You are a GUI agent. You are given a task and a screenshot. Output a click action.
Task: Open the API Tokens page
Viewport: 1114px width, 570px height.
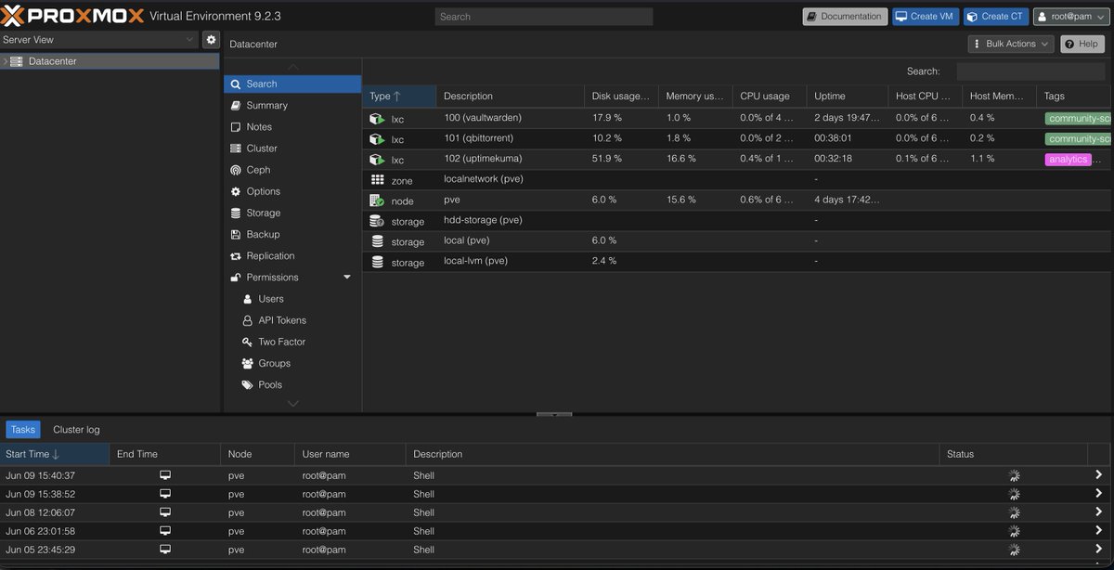(292, 320)
